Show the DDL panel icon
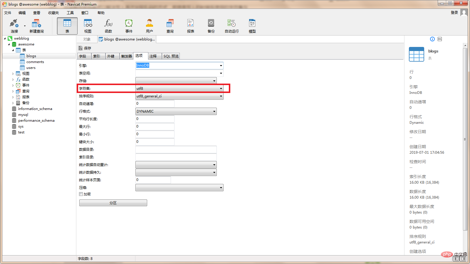Image resolution: width=470 pixels, height=264 pixels. tap(440, 39)
